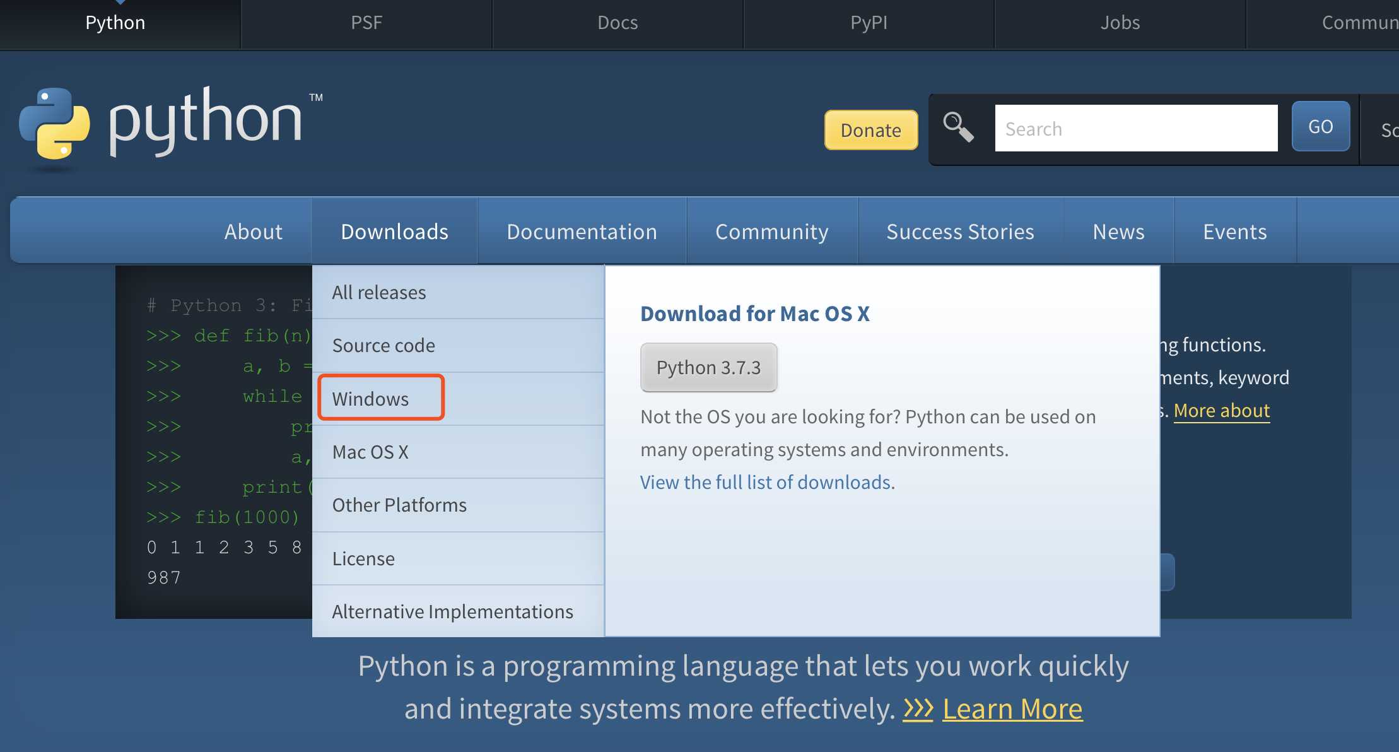
Task: Click the Events menu icon
Action: click(1236, 231)
